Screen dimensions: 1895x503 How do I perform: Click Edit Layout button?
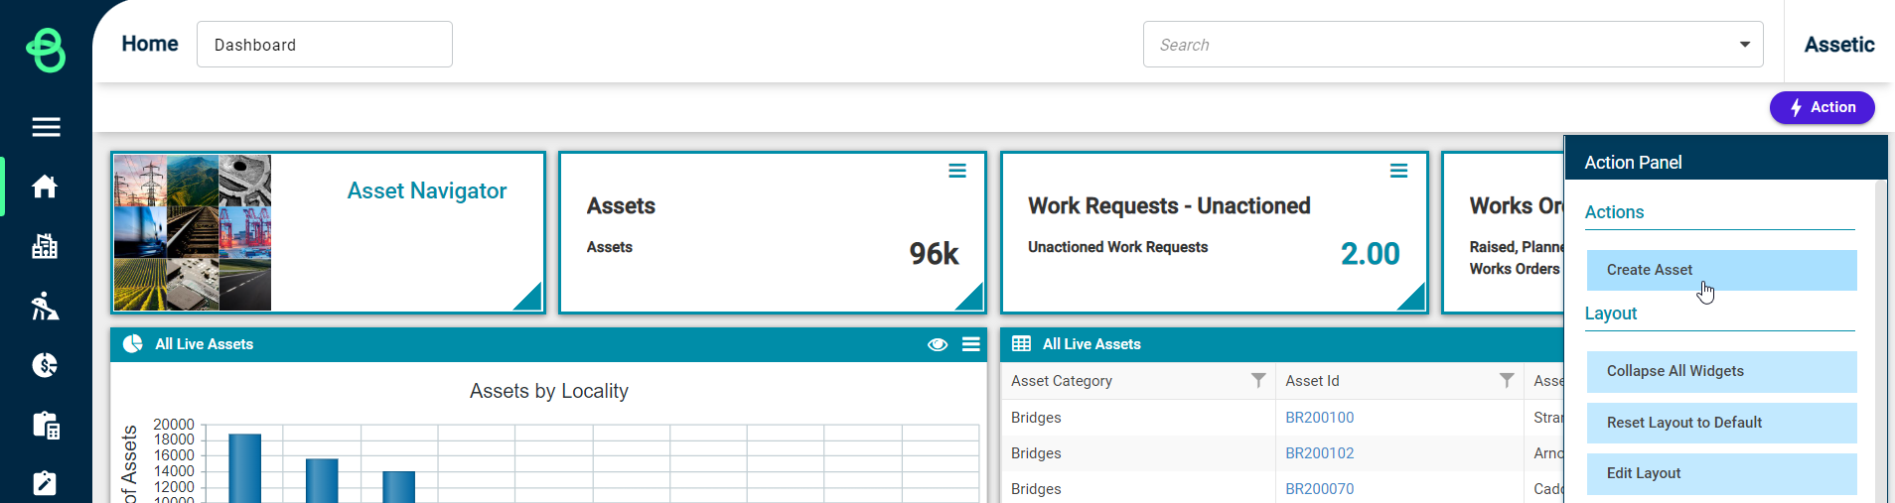coord(1721,473)
